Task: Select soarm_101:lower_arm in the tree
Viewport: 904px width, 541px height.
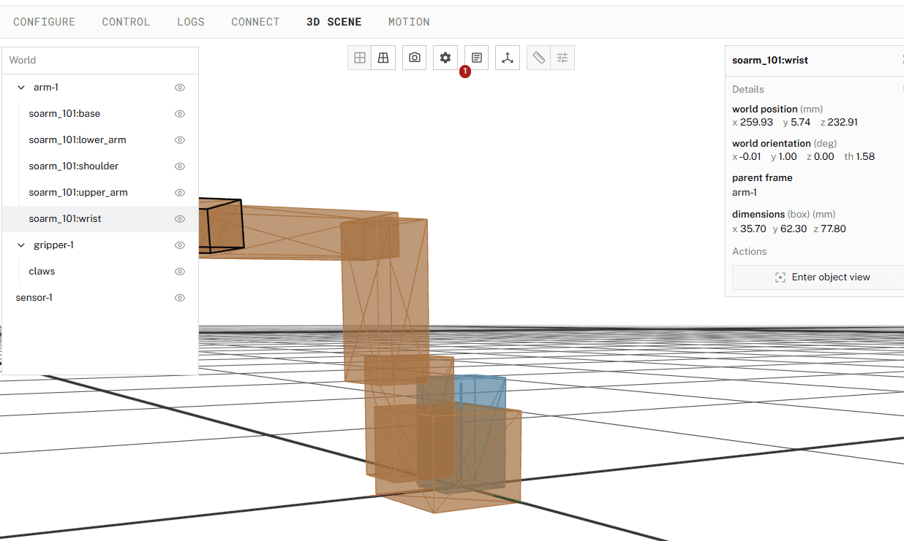Action: pyautogui.click(x=78, y=140)
